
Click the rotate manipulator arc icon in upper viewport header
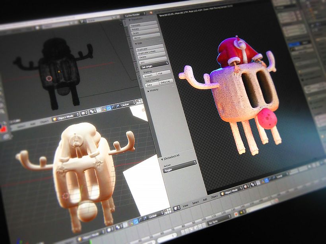pos(113,107)
